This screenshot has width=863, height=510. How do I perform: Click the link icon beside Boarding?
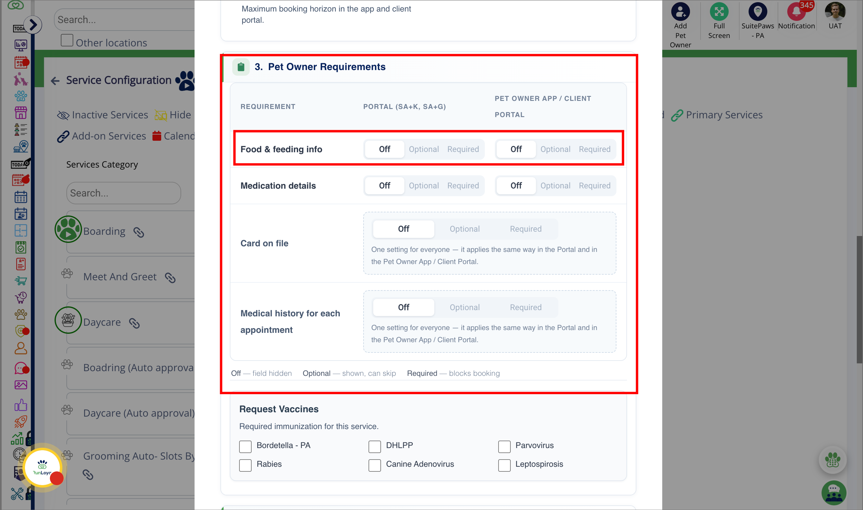point(139,232)
